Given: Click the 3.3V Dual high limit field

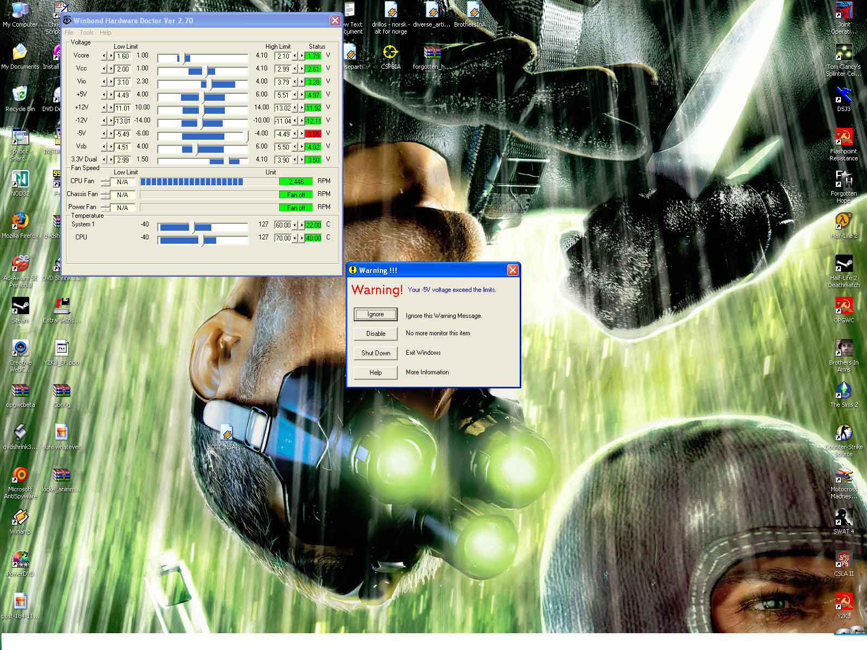Looking at the screenshot, I should pyautogui.click(x=283, y=160).
